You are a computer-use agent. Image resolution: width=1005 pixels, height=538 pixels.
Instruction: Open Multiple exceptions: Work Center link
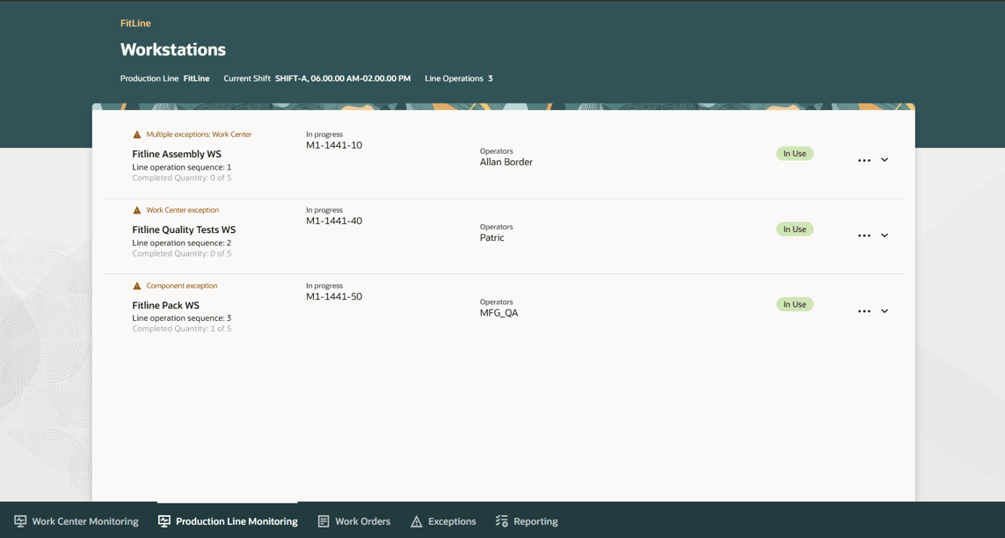199,134
